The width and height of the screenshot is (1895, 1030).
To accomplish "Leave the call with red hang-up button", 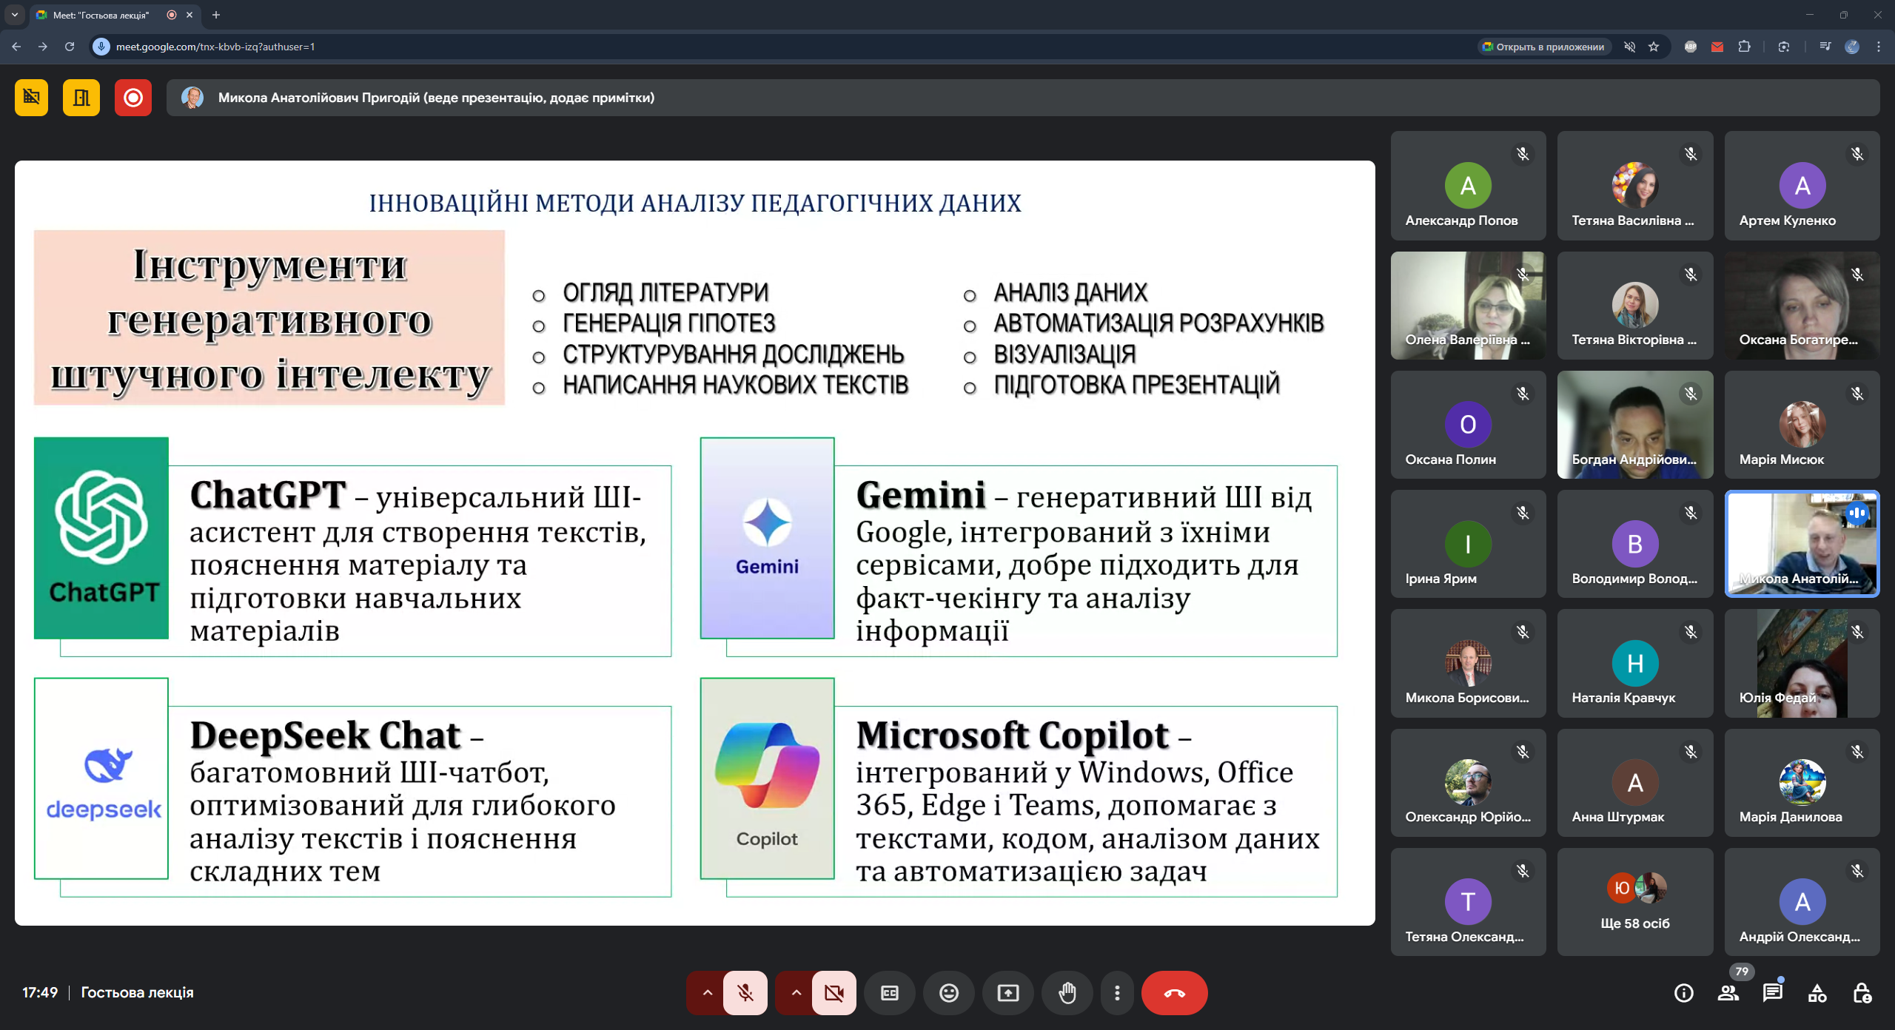I will (x=1175, y=993).
